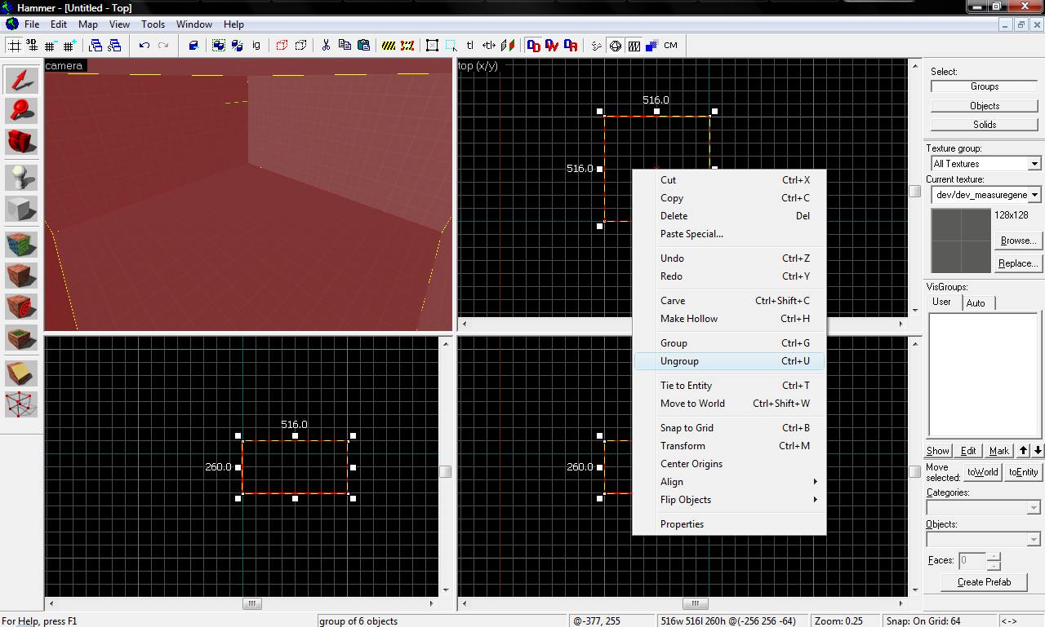Activate the Vertex manipulation tool
Viewport: 1045px width, 627px height.
(x=22, y=404)
